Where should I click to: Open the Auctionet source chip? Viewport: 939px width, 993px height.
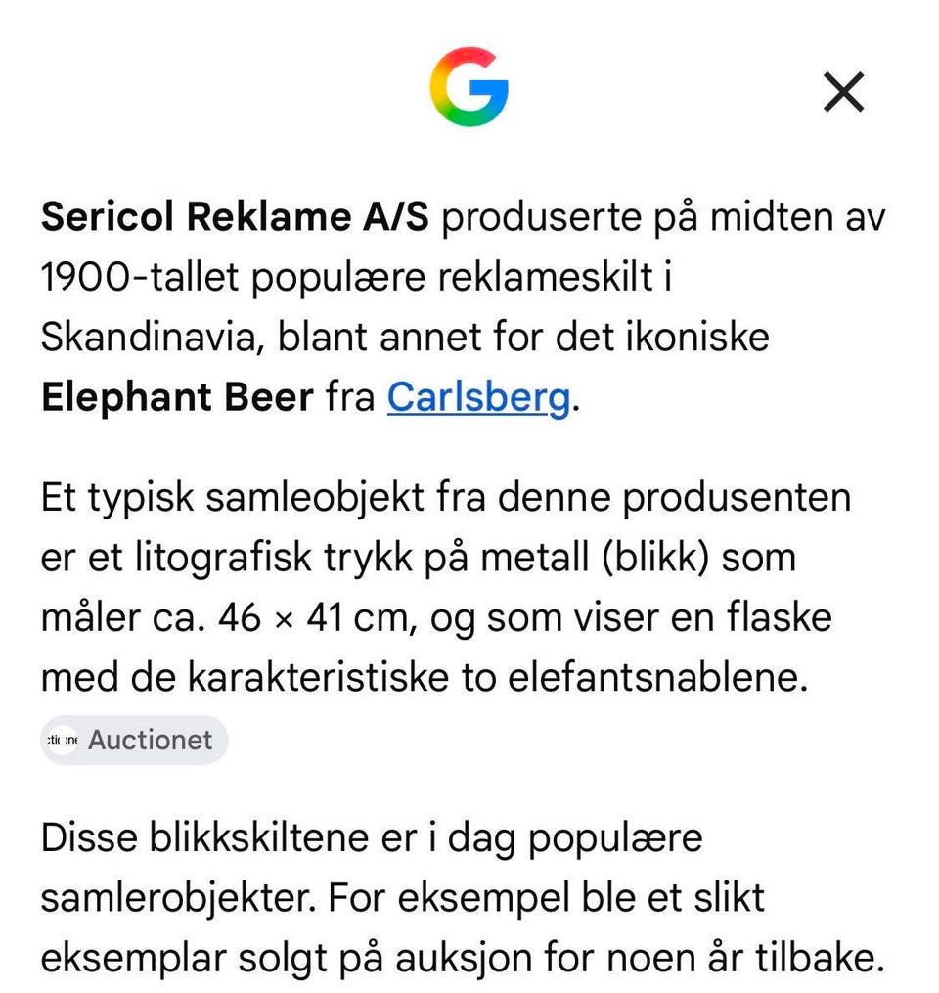click(134, 740)
